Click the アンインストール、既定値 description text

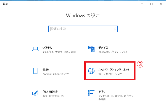click(116, 97)
